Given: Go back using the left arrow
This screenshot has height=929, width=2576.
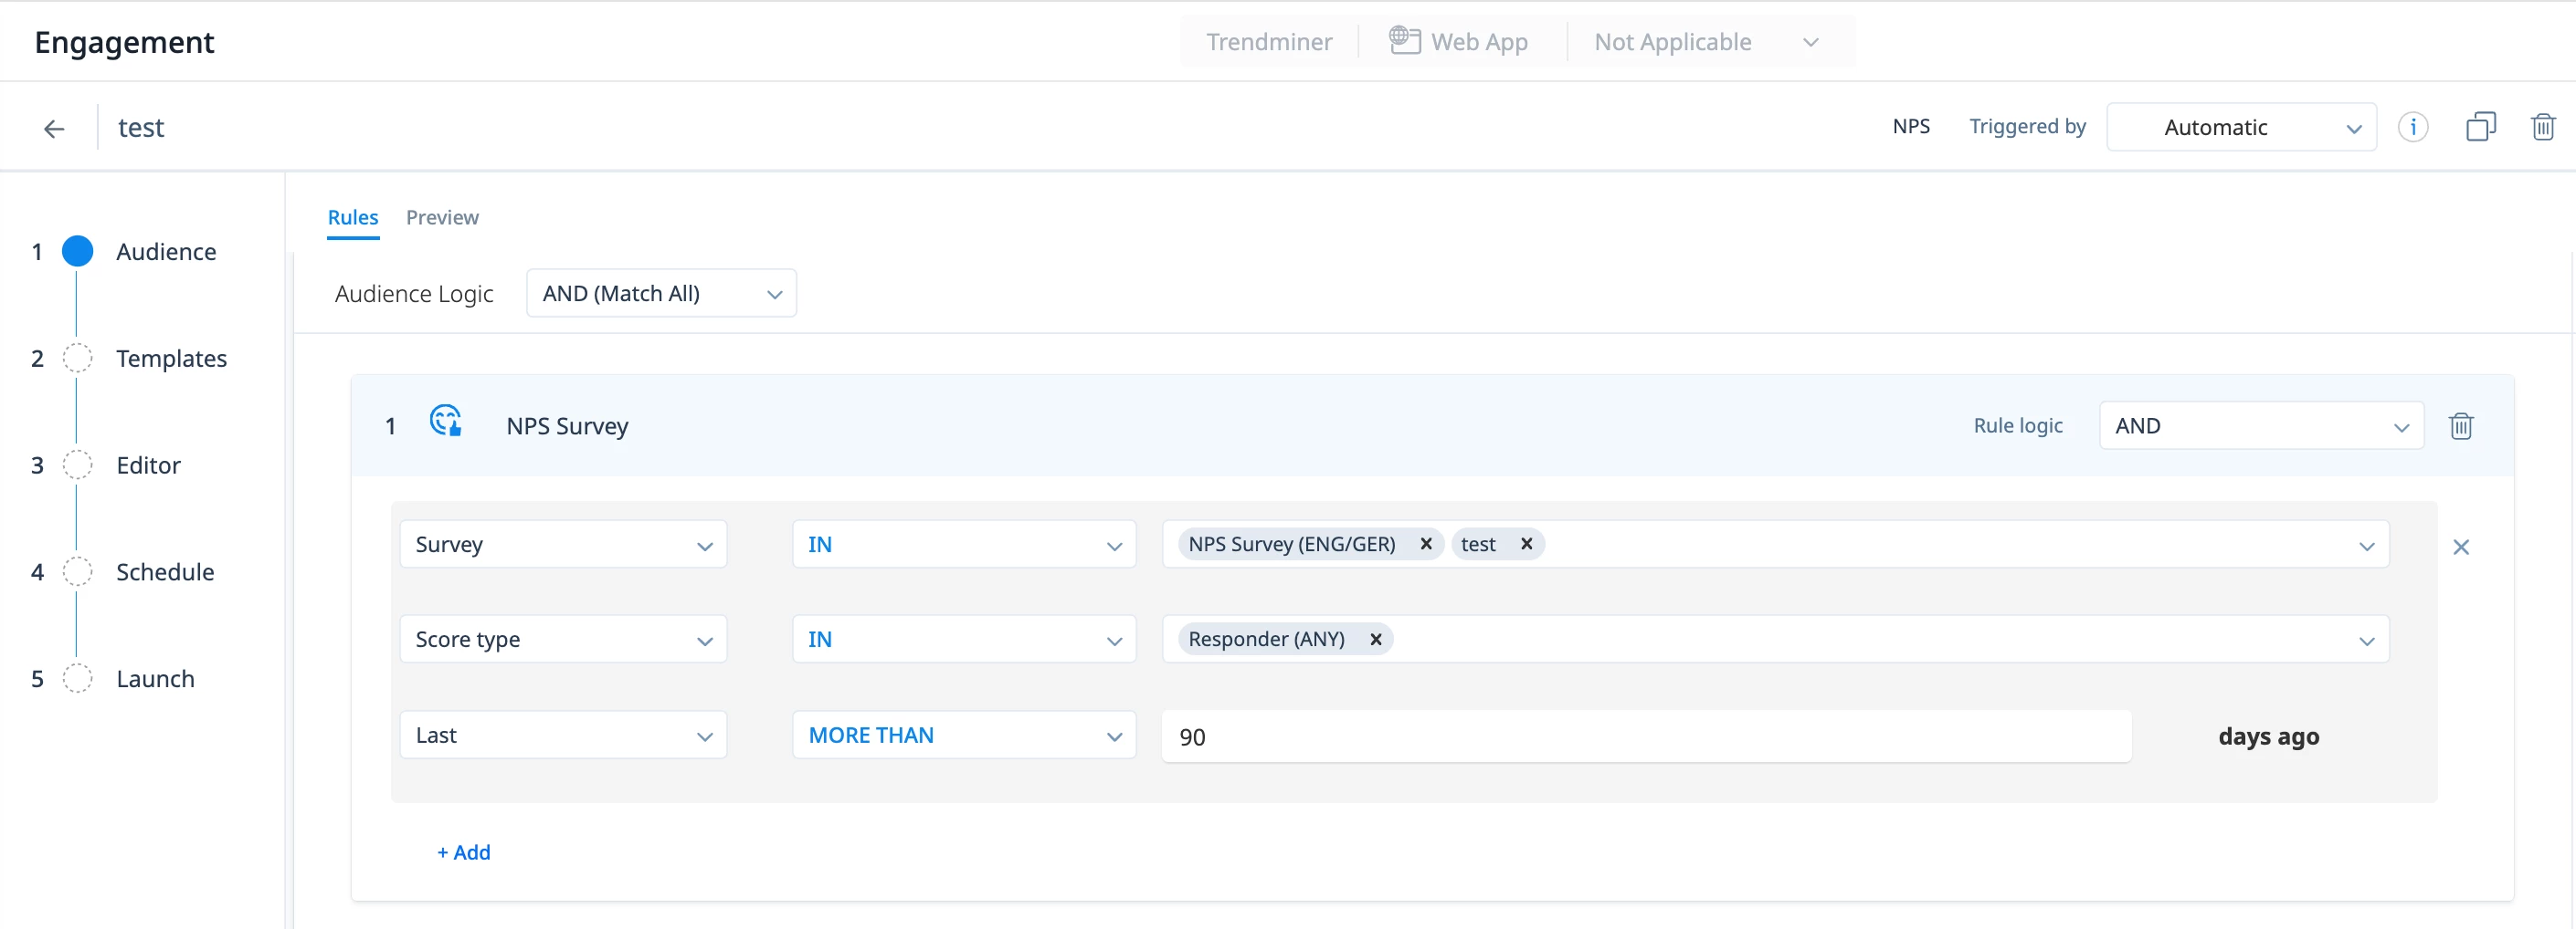Looking at the screenshot, I should (x=54, y=128).
